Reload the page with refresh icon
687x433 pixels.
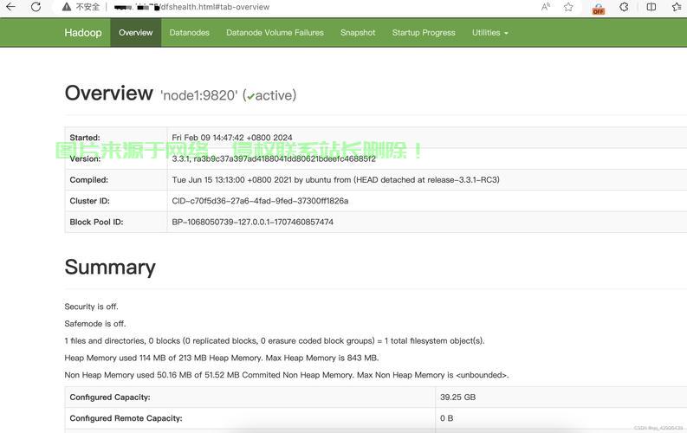[36, 7]
